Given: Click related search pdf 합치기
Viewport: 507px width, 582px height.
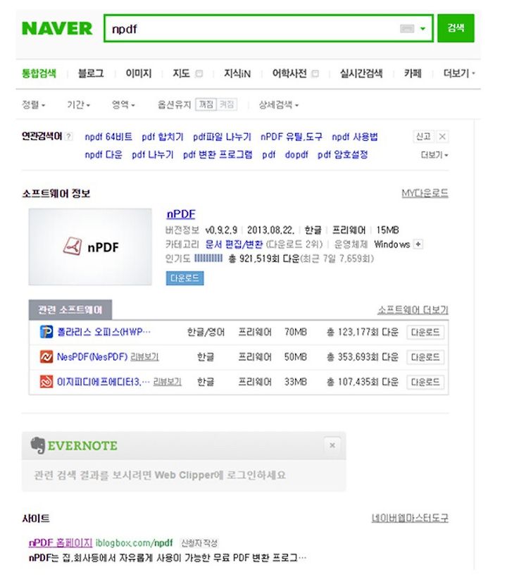Looking at the screenshot, I should pos(163,137).
